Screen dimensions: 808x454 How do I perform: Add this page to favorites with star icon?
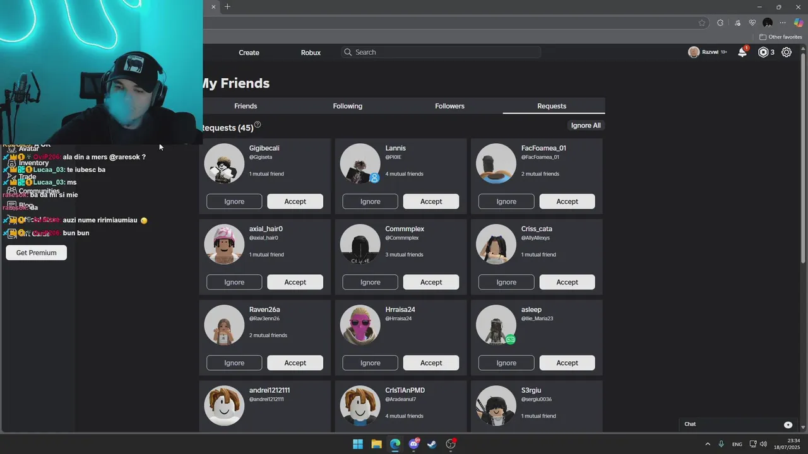pos(702,23)
